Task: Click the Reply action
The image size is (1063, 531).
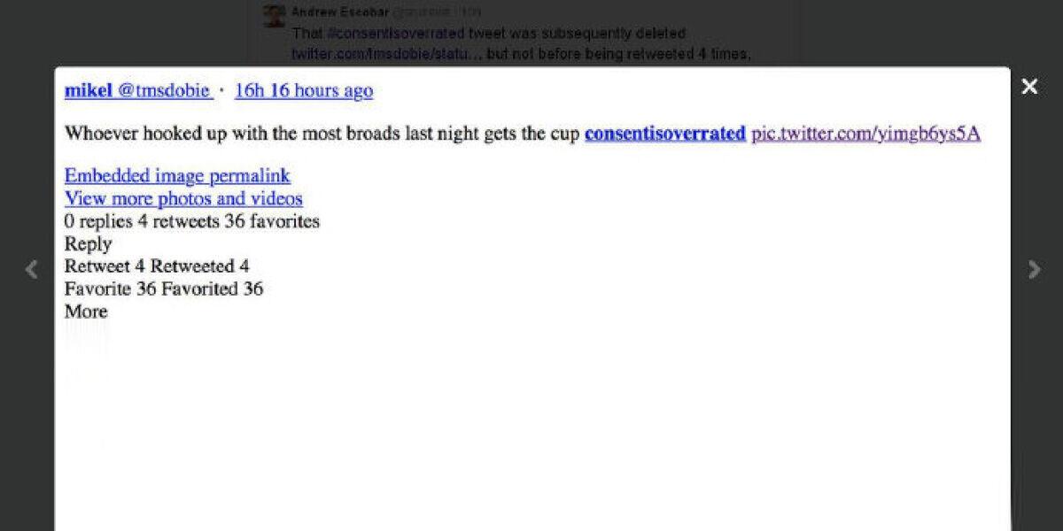Action: coord(88,243)
